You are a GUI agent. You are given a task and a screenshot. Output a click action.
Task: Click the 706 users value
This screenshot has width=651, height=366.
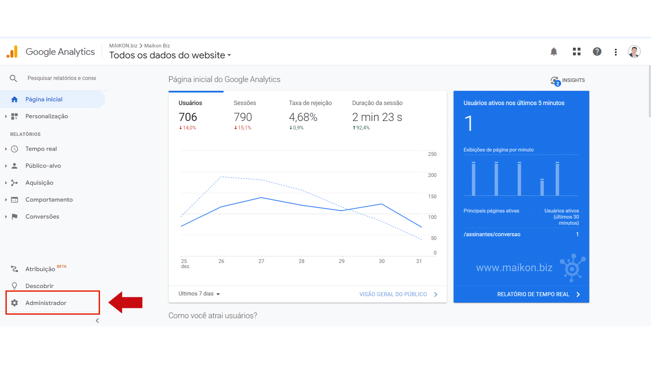point(188,117)
